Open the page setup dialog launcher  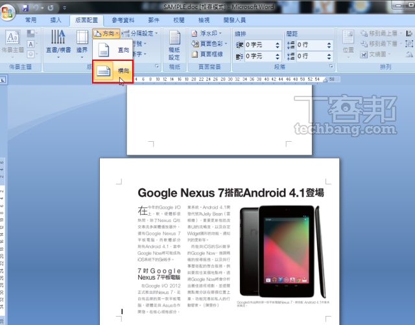(157, 66)
